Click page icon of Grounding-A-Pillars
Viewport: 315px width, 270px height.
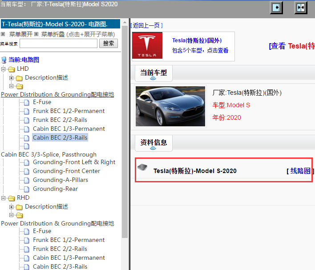click(27, 180)
